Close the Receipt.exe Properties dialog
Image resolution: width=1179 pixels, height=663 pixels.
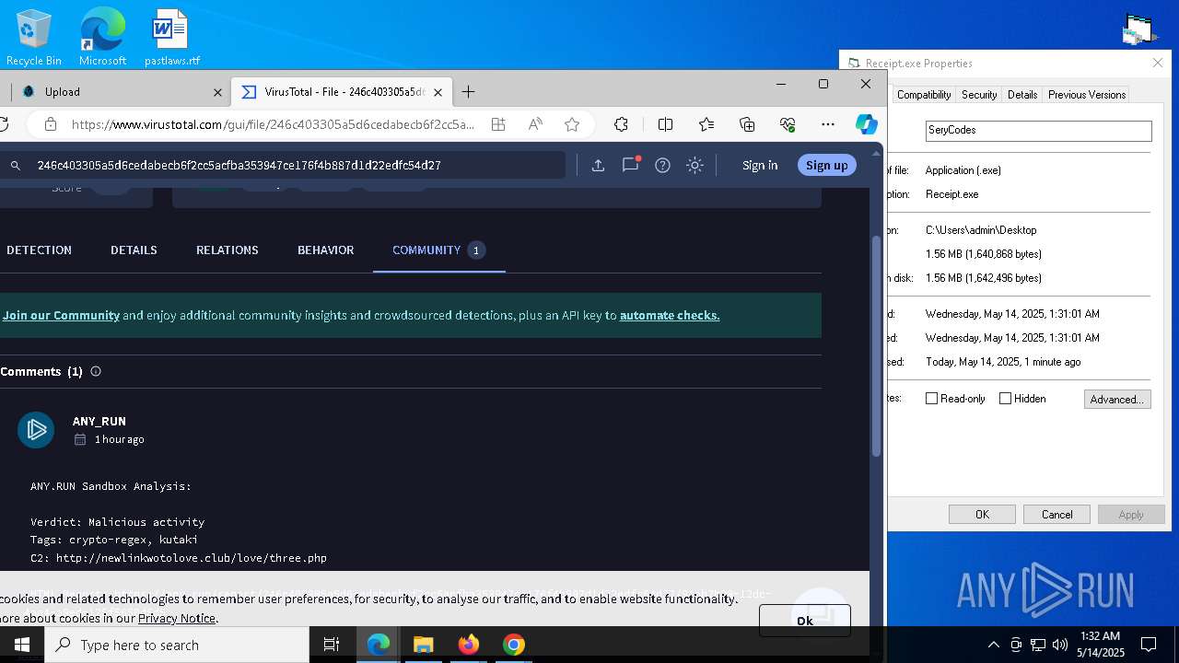click(1158, 63)
